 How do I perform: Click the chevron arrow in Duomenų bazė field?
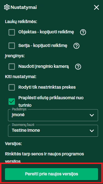[92, 131]
